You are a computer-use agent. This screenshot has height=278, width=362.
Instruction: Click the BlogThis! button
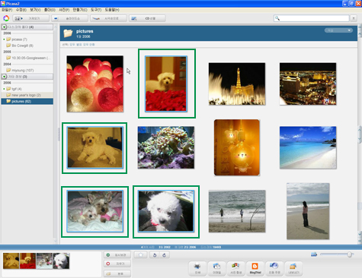255,269
